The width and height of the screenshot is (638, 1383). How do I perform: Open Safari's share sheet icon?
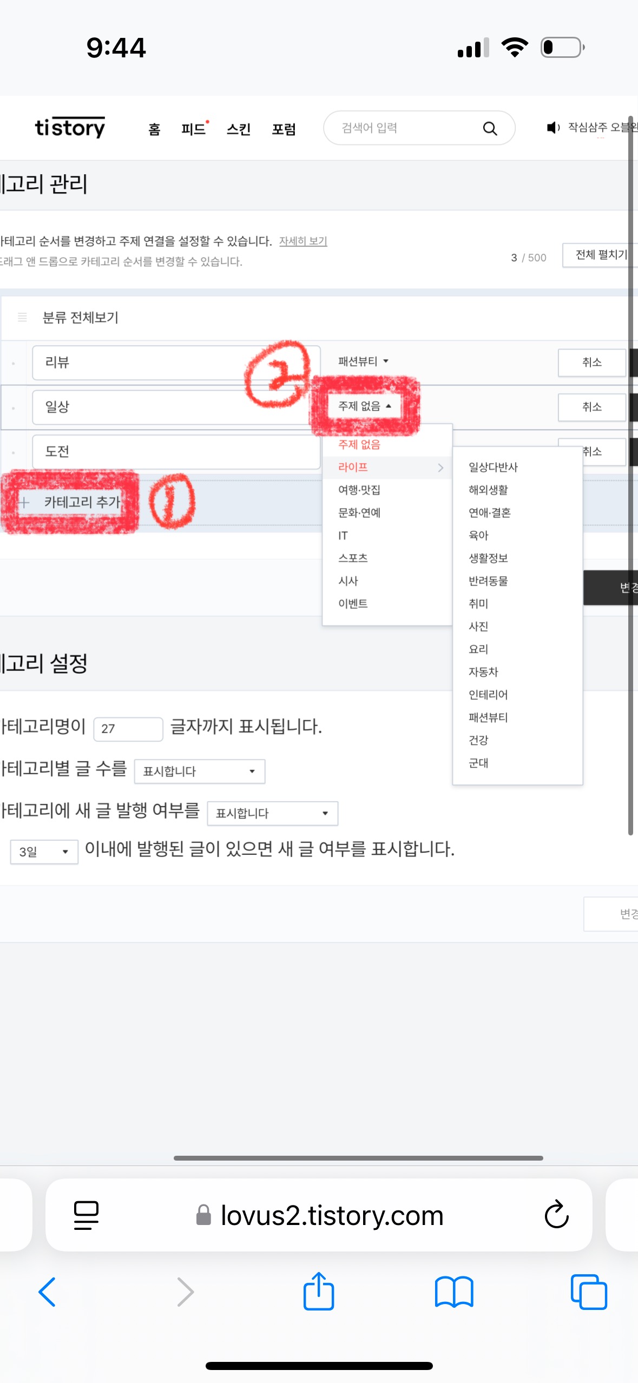point(319,1290)
